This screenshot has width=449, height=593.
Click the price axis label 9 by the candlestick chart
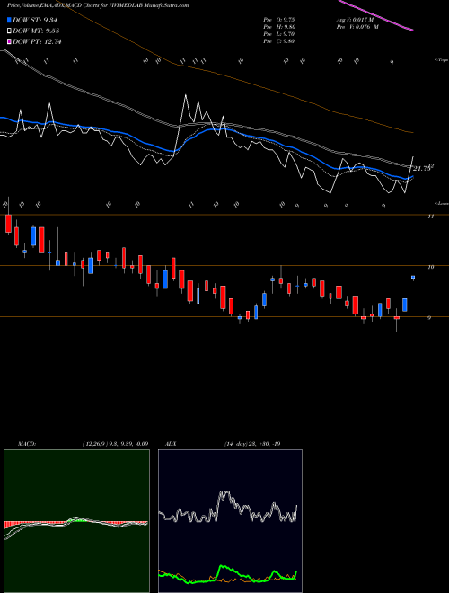click(429, 318)
